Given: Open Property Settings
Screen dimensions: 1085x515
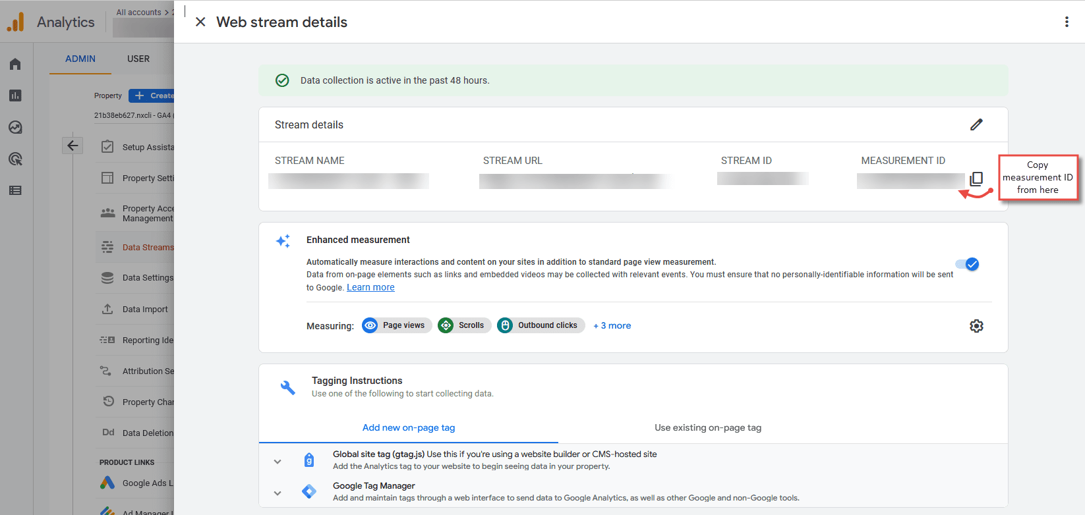Looking at the screenshot, I should (148, 178).
